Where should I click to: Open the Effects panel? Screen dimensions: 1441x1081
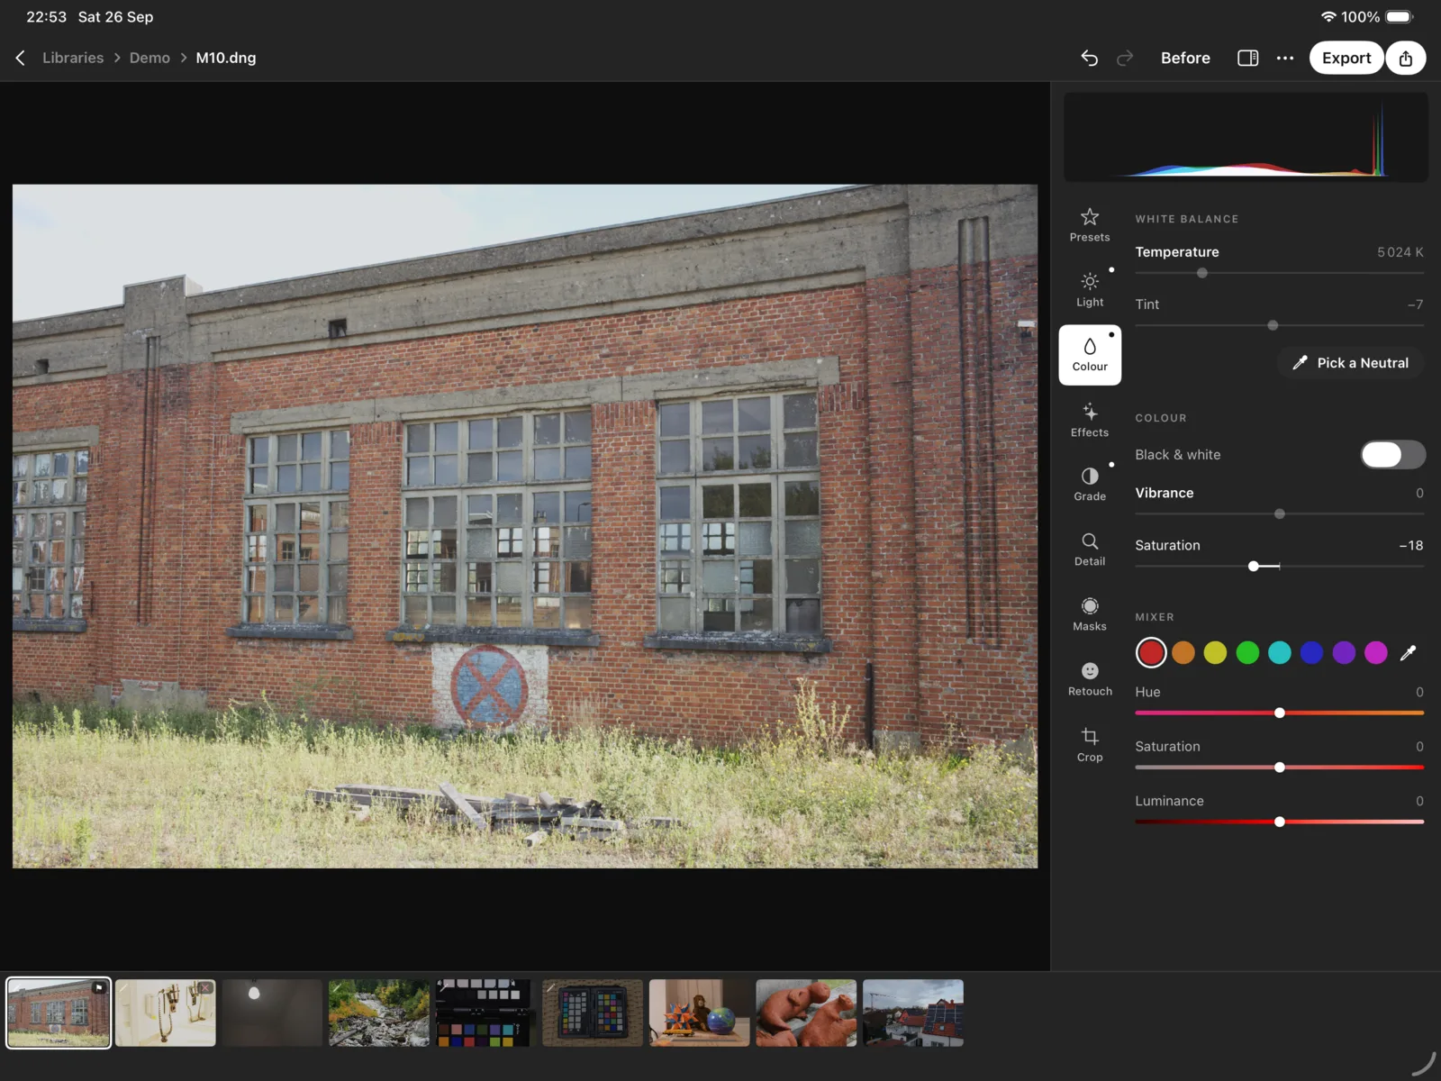1090,420
